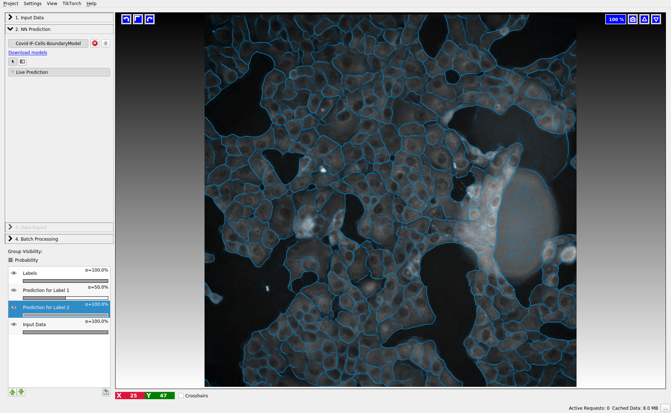This screenshot has width=671, height=413.
Task: Toggle the Probability group visibility checkbox
Action: (x=11, y=260)
